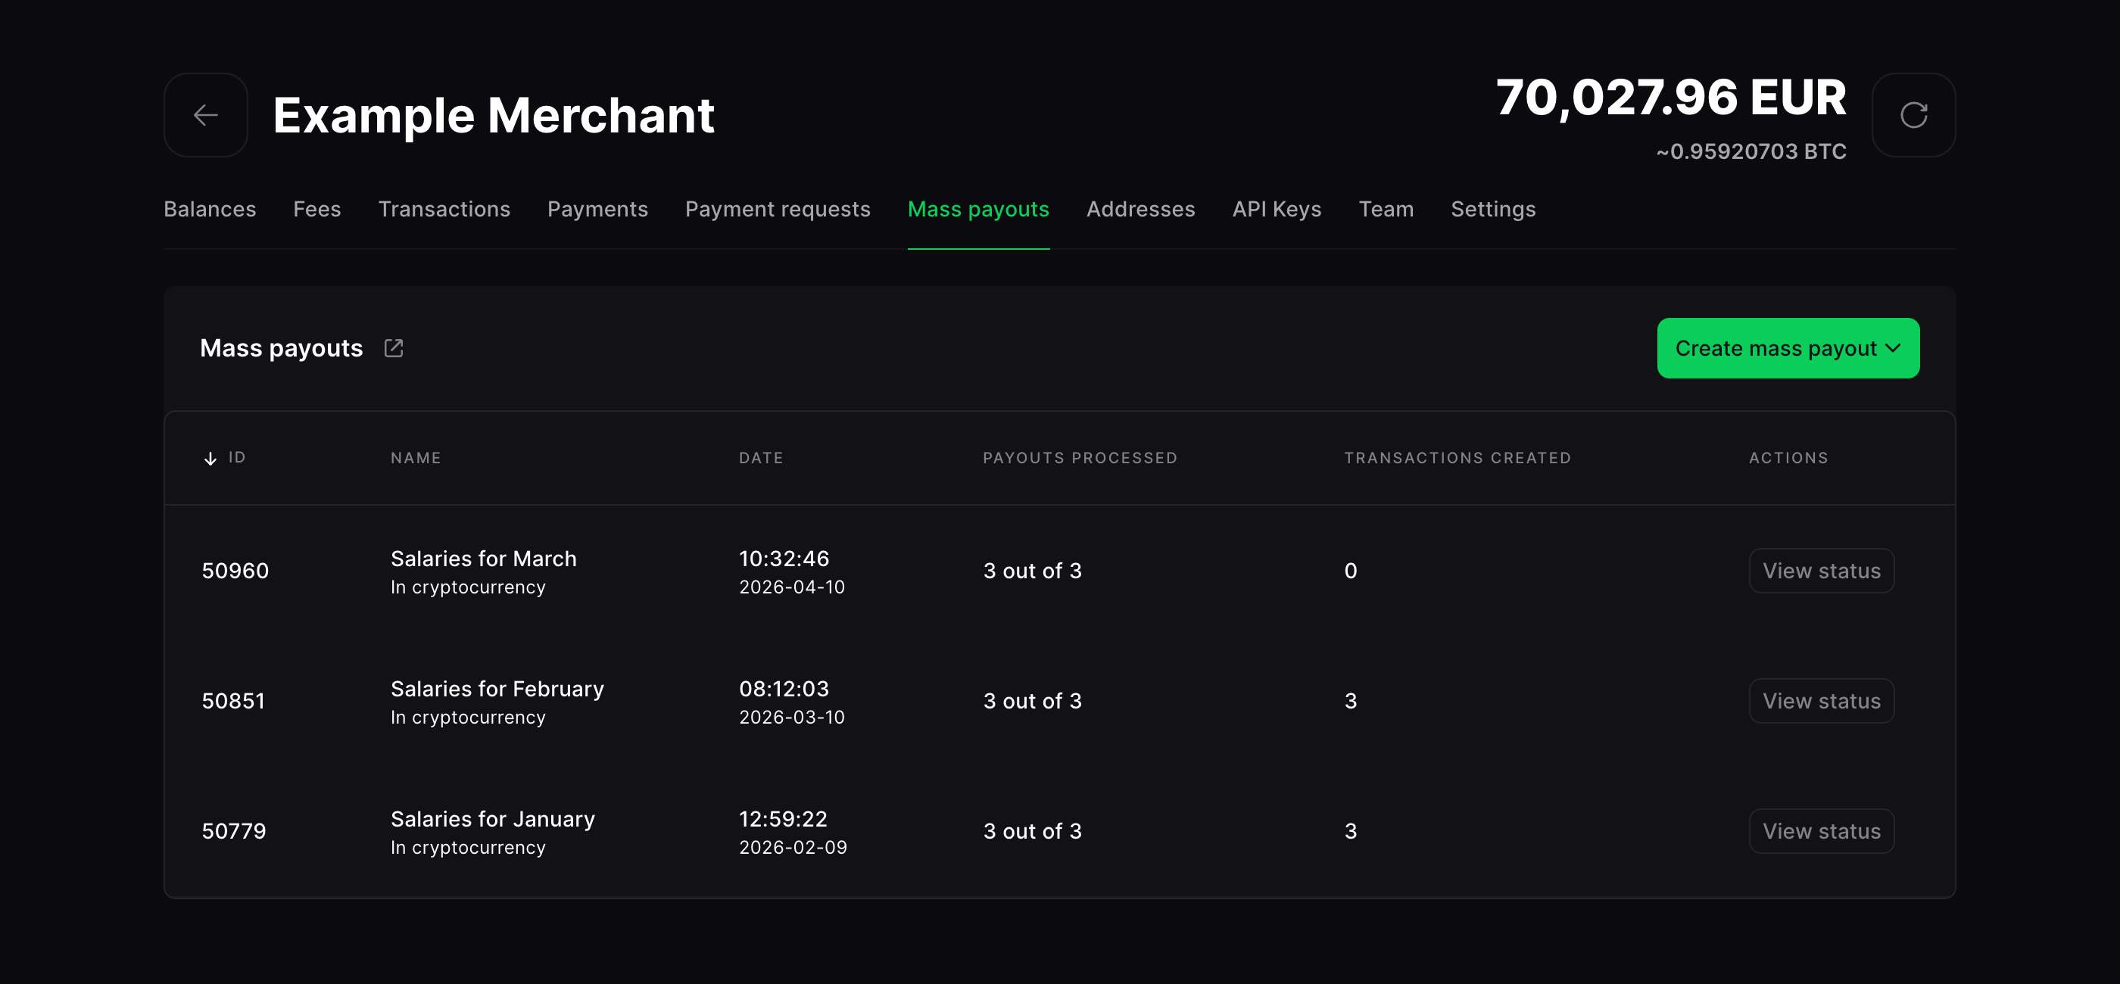
Task: Click the date 2026-03-10
Action: click(x=792, y=718)
